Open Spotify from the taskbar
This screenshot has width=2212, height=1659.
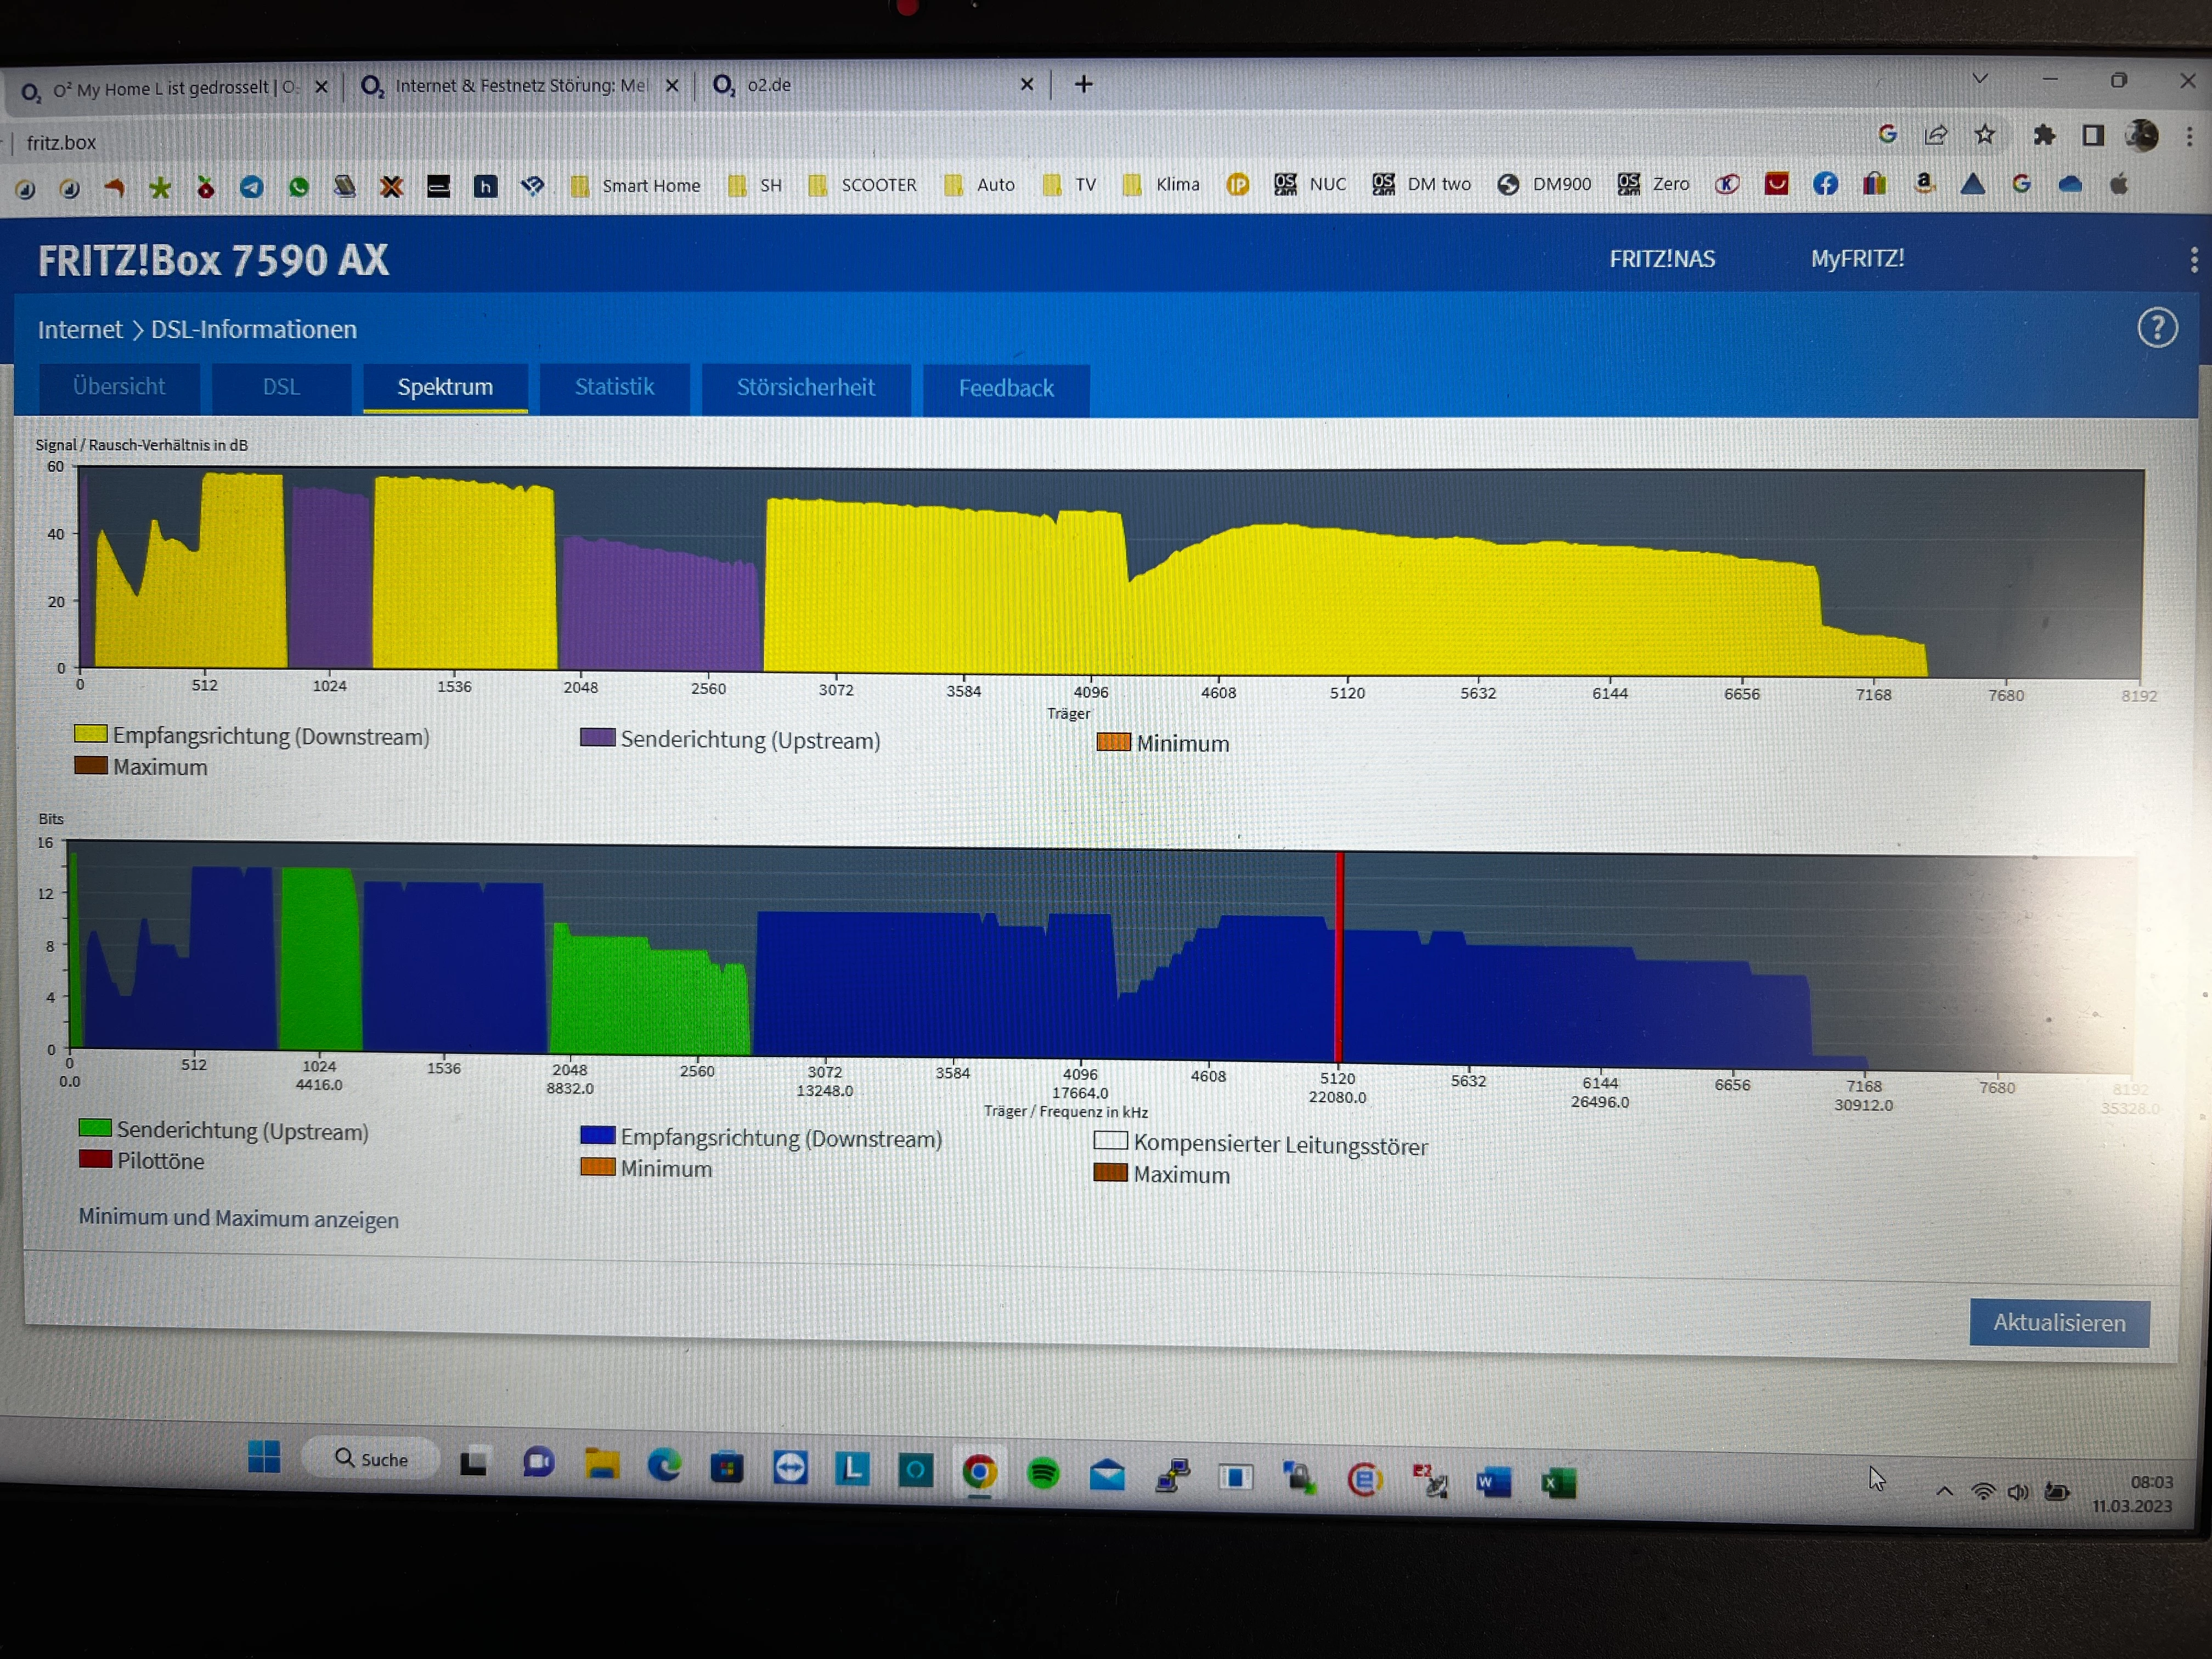click(x=1043, y=1473)
